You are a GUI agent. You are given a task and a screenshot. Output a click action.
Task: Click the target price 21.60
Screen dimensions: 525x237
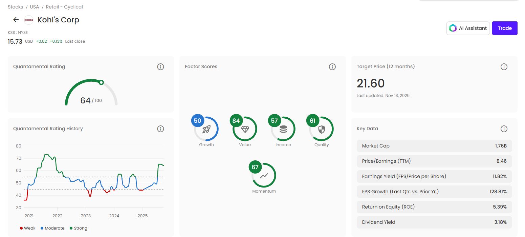click(371, 83)
